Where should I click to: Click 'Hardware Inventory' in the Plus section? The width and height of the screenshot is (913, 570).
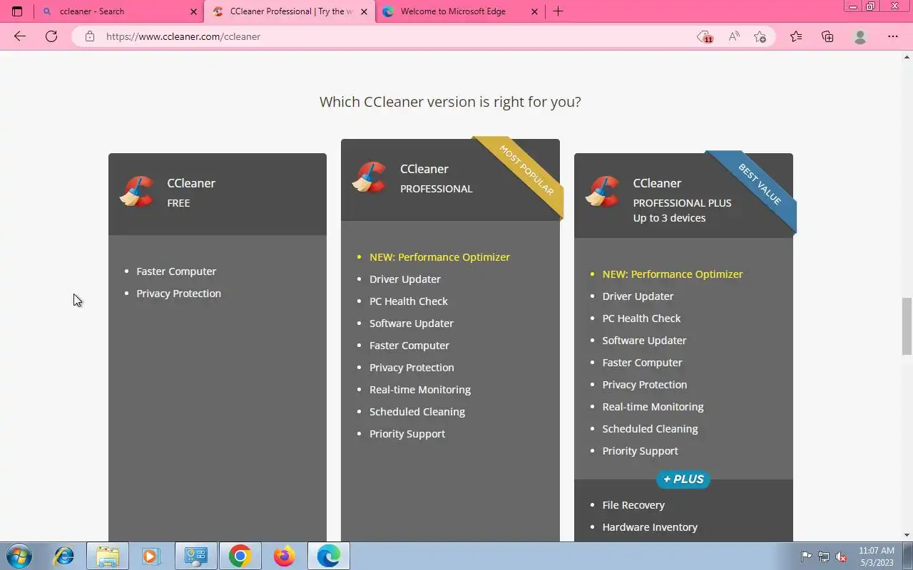[x=650, y=527]
